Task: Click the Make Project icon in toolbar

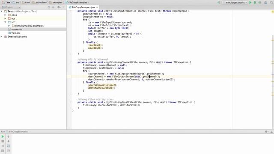Action: point(219,3)
